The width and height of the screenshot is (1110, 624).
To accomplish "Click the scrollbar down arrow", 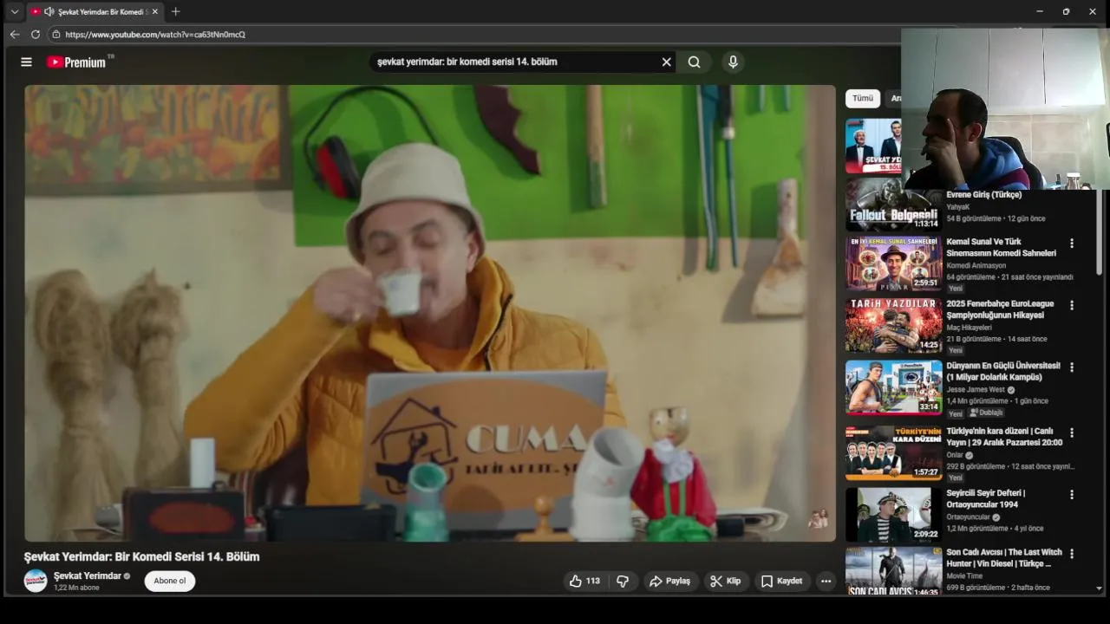I will (x=1100, y=588).
